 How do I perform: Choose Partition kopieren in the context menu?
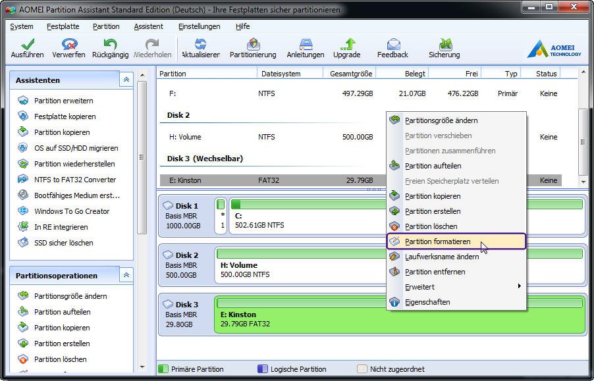456,196
